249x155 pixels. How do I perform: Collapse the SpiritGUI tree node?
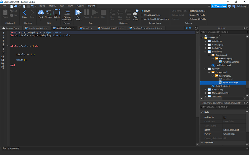point(205,69)
